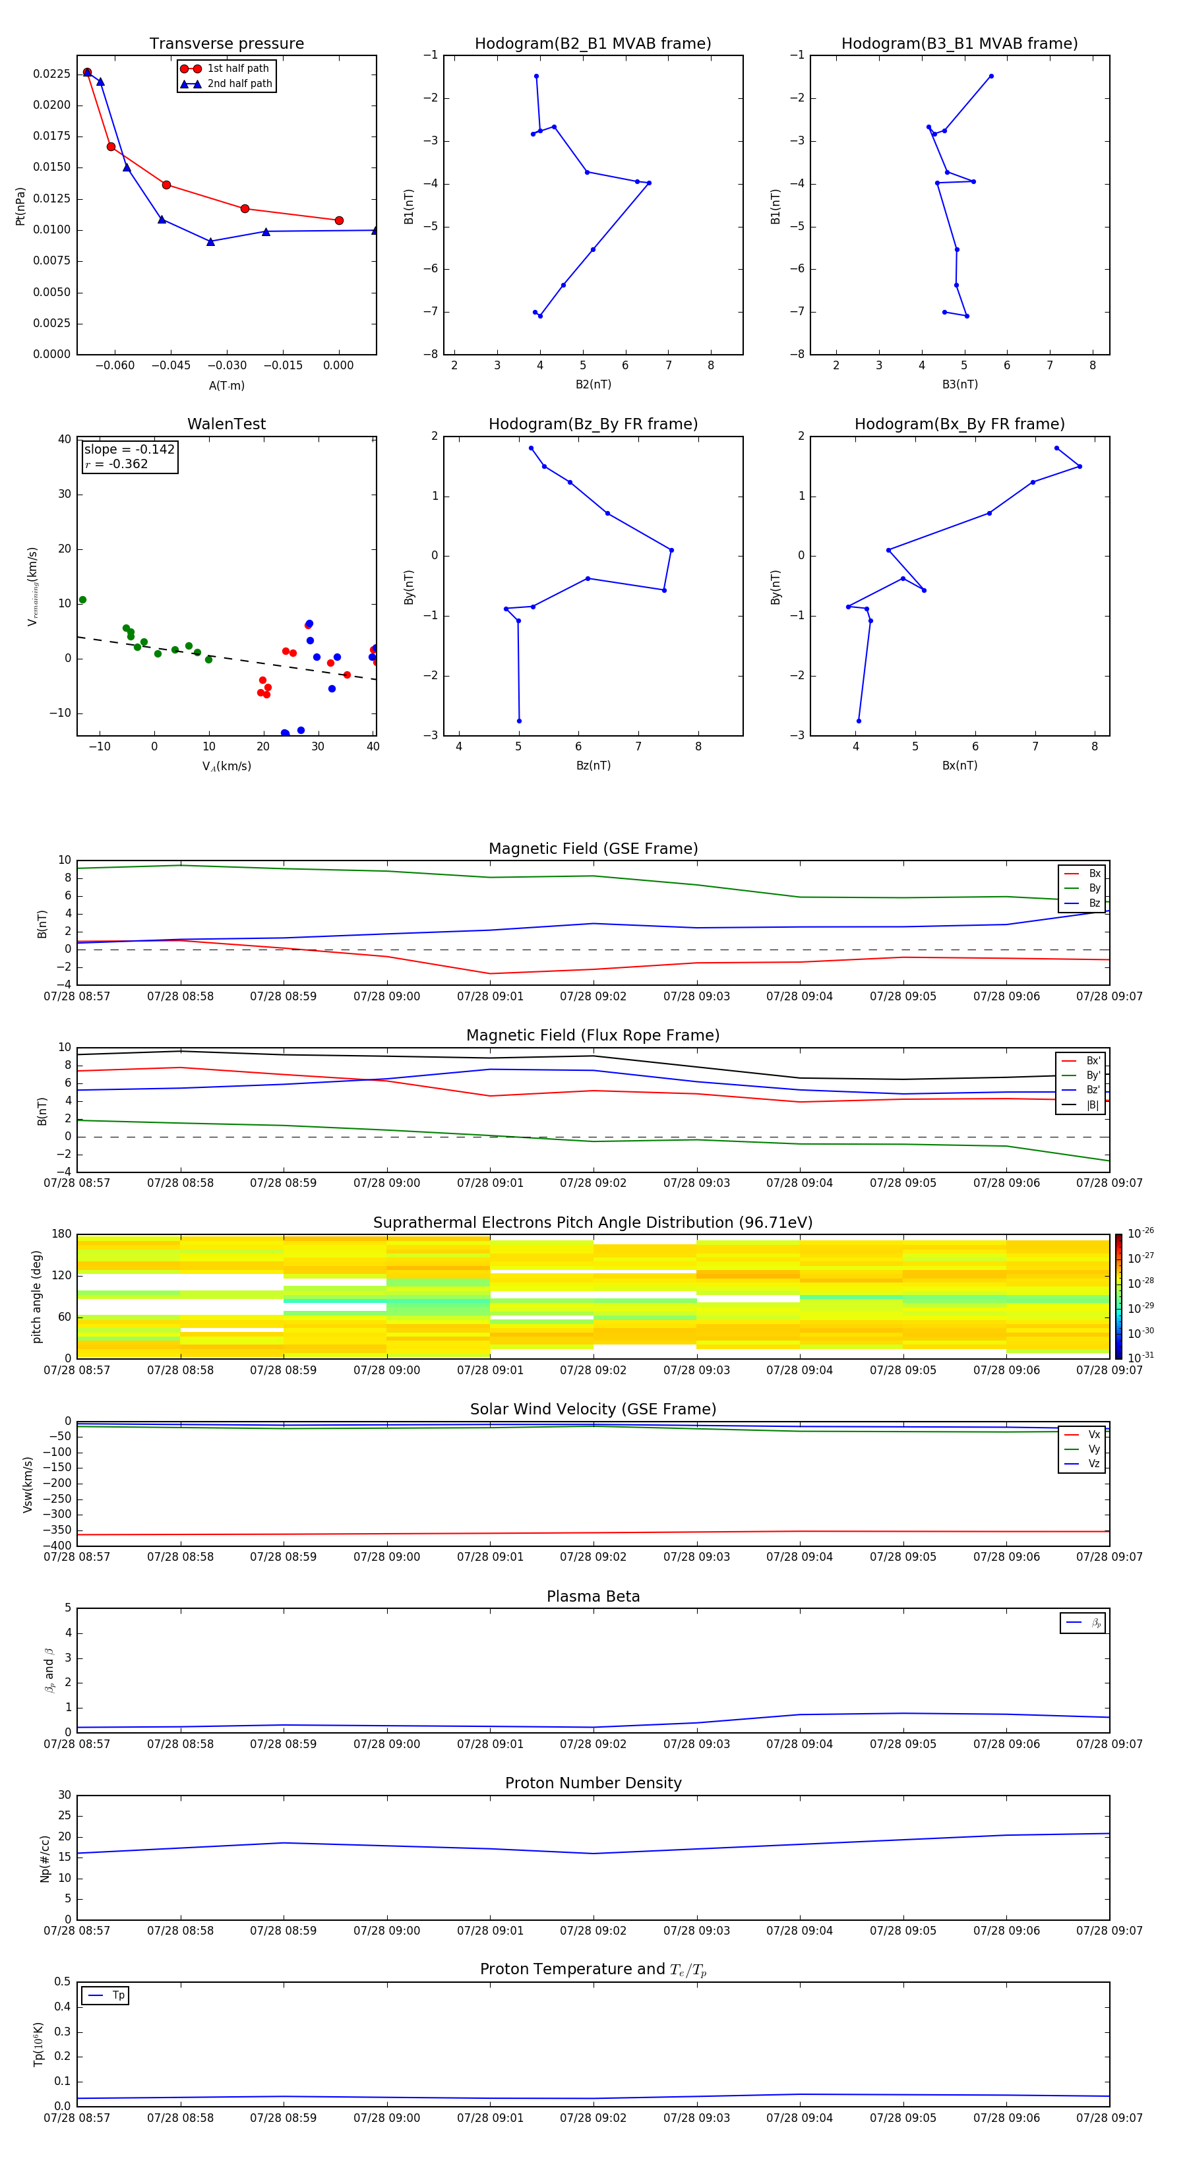
Task: Click the '0.0225' tick on Pt axis
Action: (x=51, y=73)
